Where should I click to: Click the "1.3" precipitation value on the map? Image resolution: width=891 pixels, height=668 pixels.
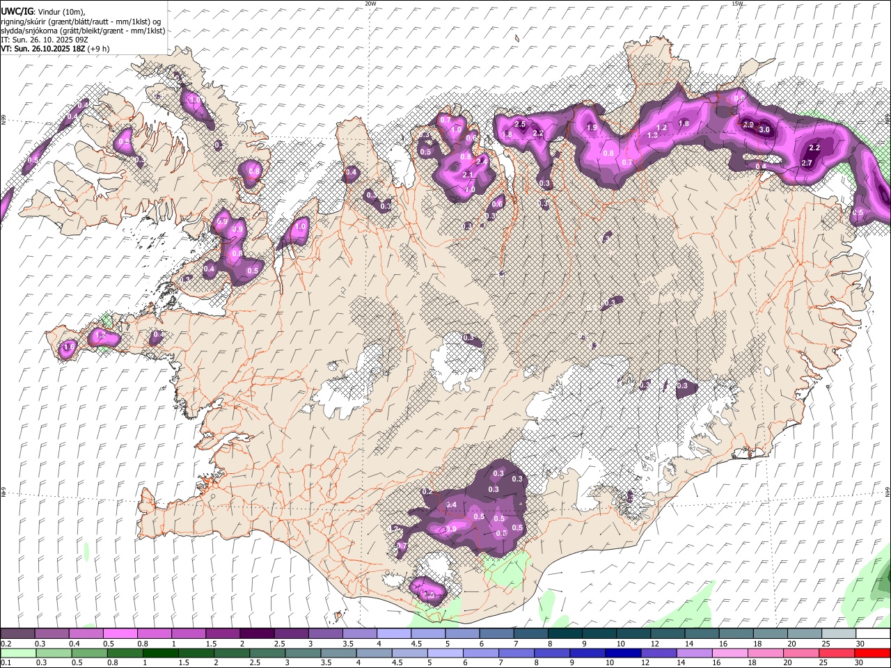(652, 135)
